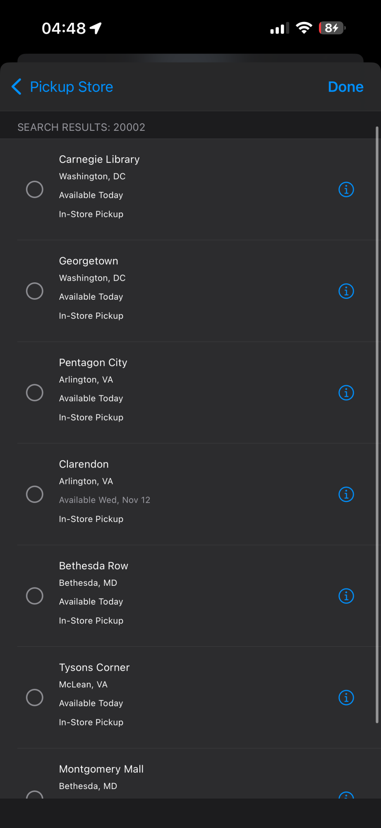Tap the battery status indicator
381x828 pixels.
[332, 28]
